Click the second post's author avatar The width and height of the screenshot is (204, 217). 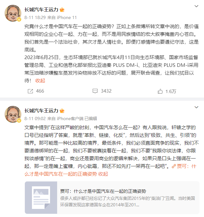pyautogui.click(x=13, y=114)
